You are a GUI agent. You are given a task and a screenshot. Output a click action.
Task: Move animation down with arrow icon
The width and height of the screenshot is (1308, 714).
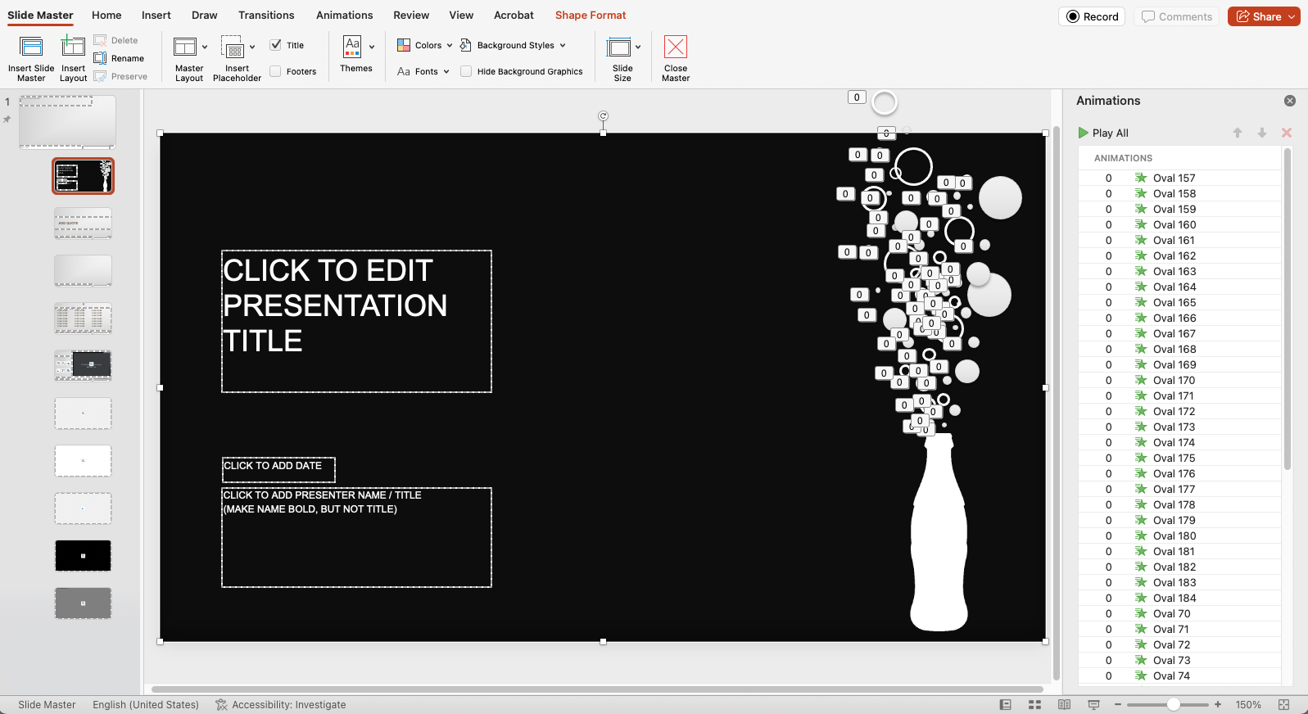[1262, 133]
